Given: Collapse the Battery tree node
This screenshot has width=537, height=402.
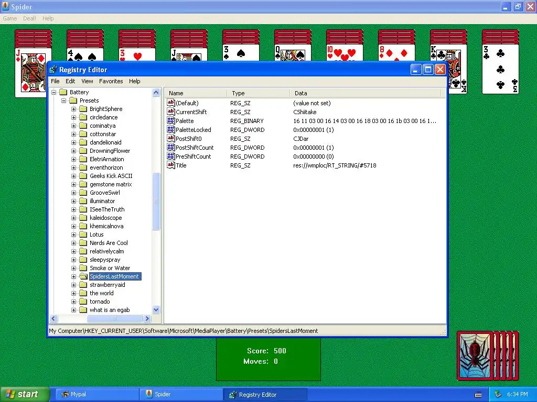Looking at the screenshot, I should 54,92.
